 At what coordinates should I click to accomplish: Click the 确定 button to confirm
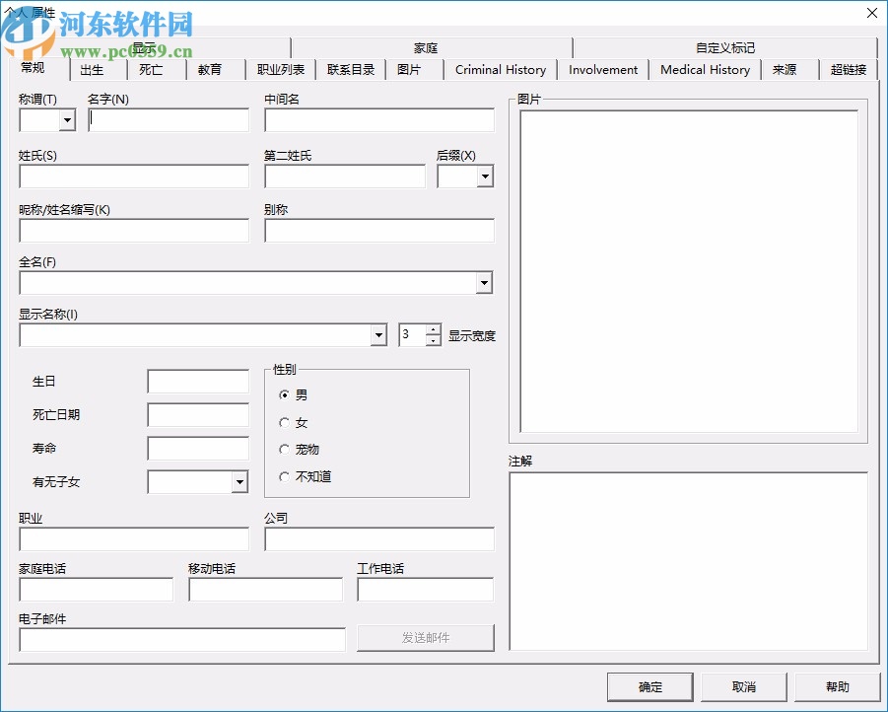pos(649,686)
